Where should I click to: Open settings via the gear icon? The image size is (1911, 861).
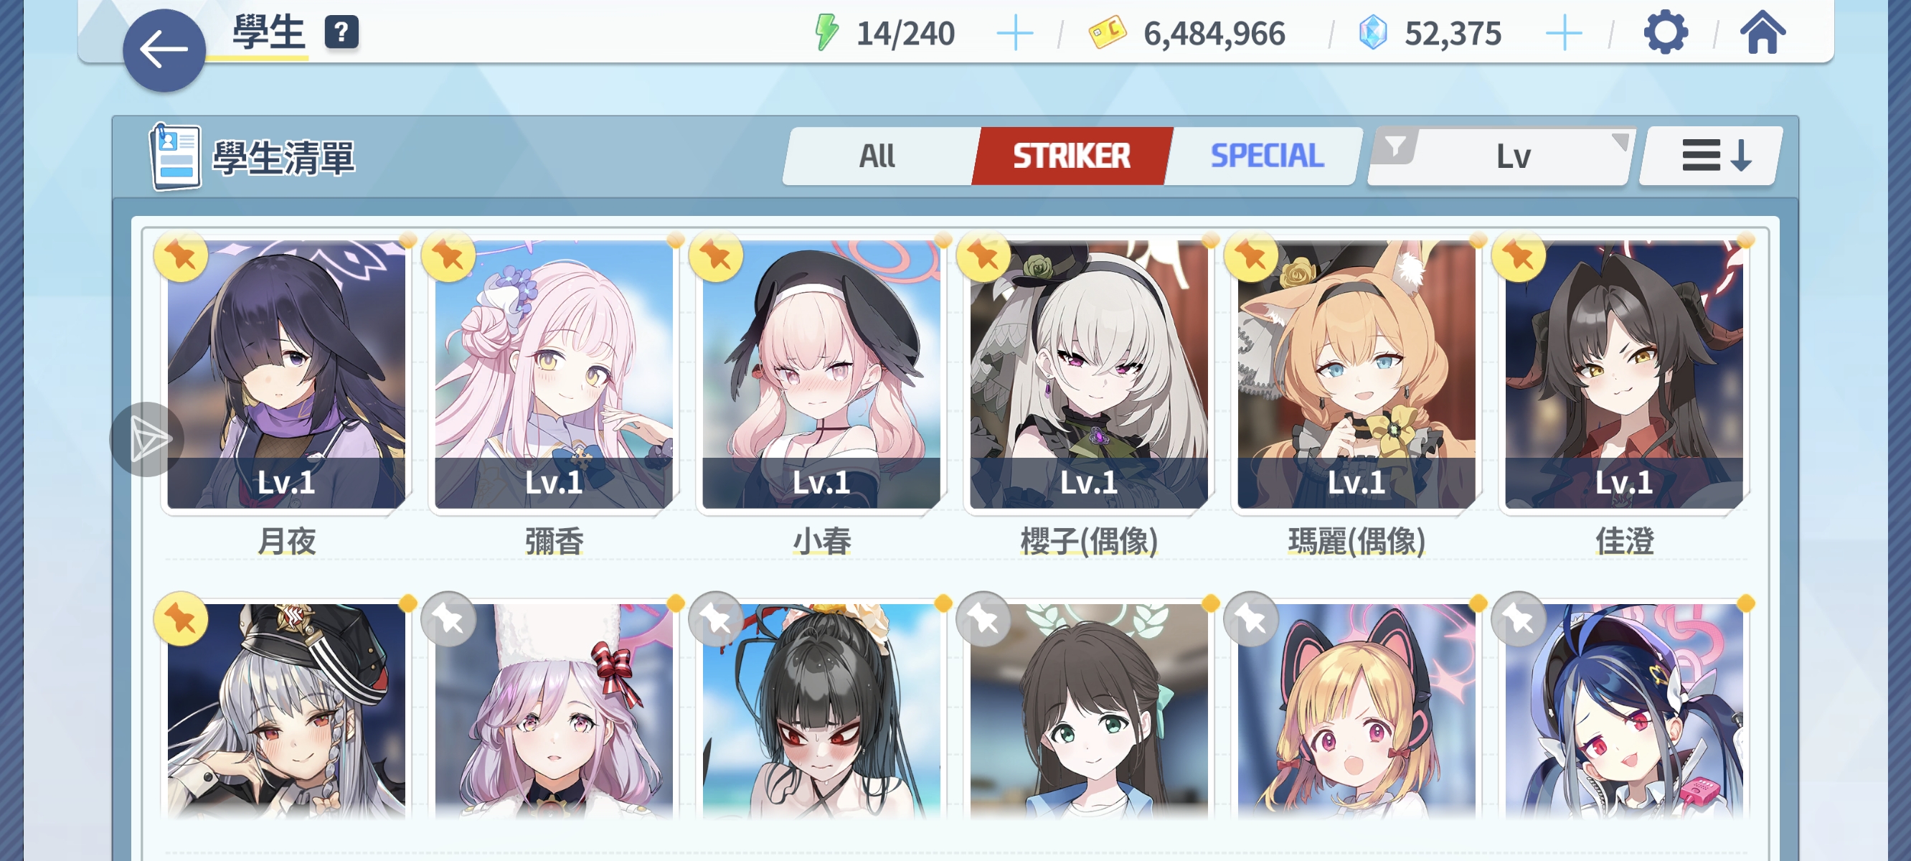tap(1666, 33)
